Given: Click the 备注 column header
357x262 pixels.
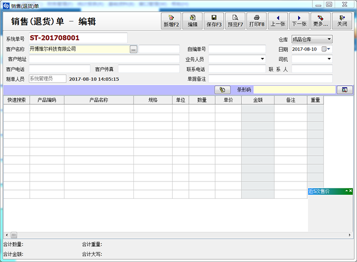Looking at the screenshot, I should pos(291,100).
